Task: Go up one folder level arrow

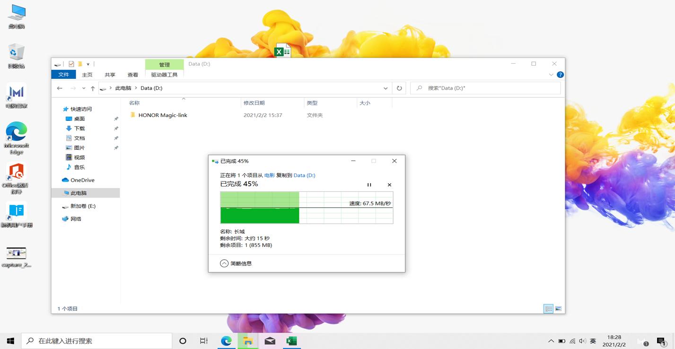Action: pos(93,88)
